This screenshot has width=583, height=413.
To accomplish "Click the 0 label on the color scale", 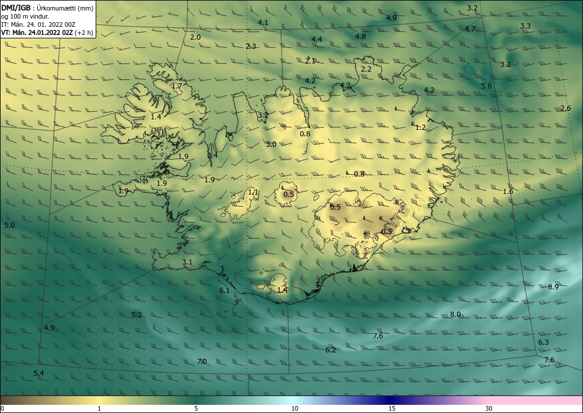I will click(2, 408).
